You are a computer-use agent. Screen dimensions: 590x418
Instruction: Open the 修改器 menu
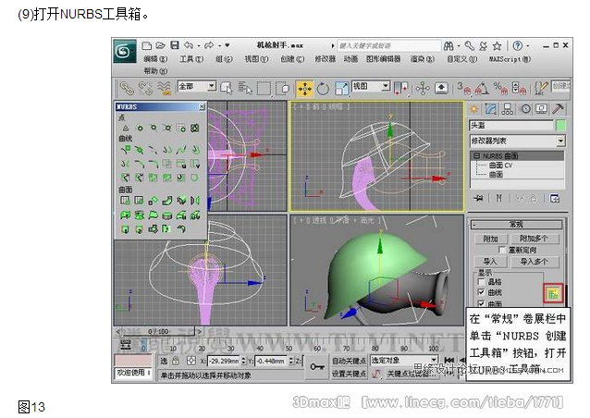coord(326,59)
